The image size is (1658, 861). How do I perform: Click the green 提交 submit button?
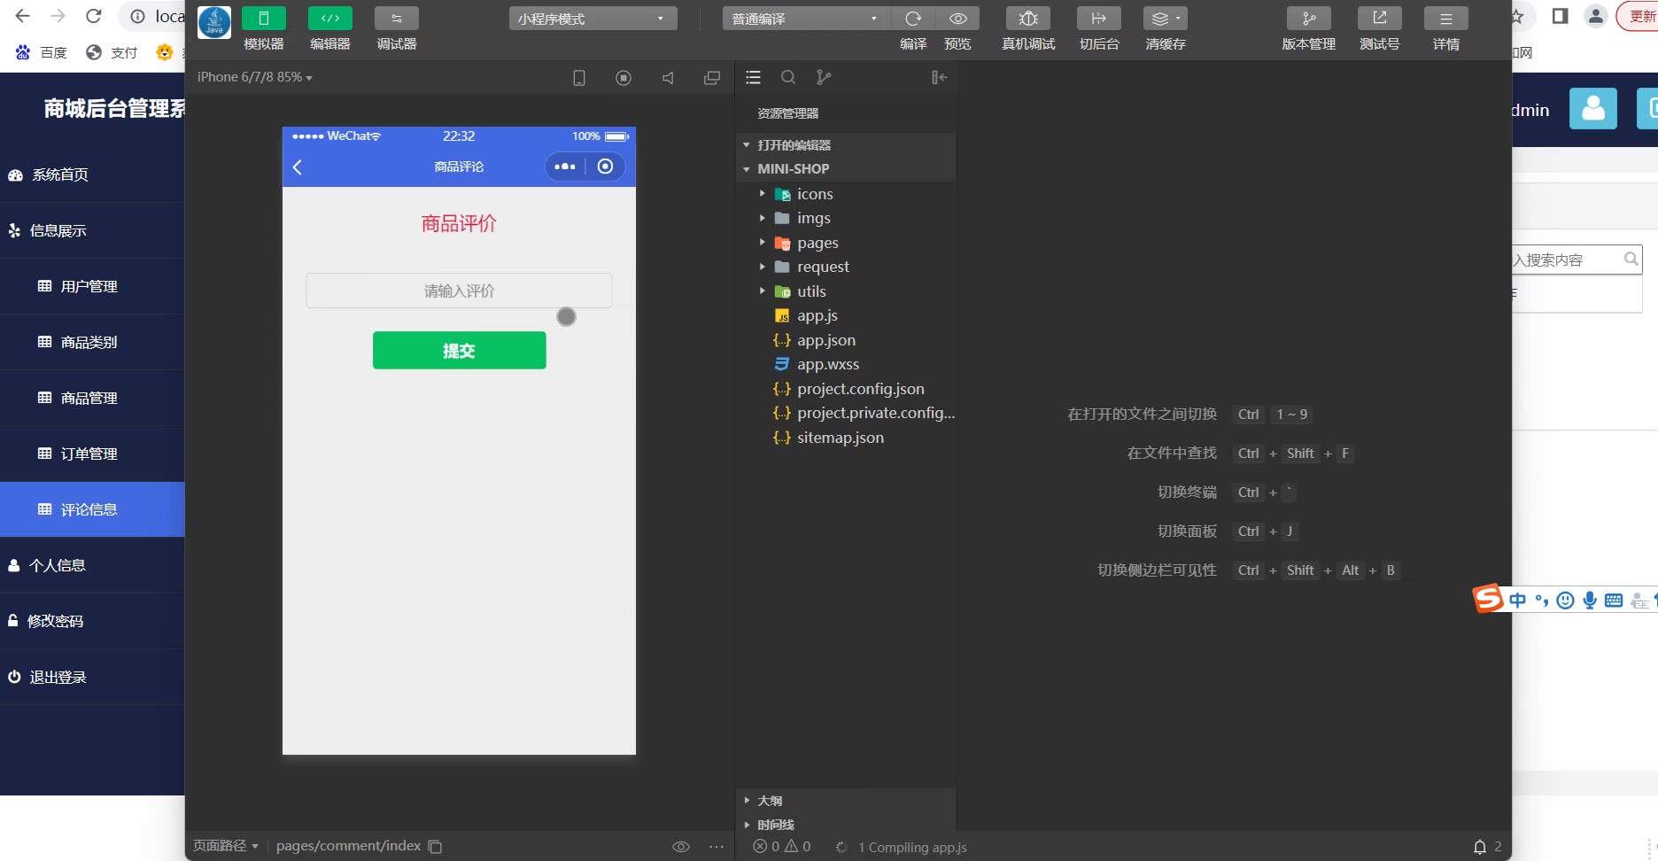pos(459,351)
